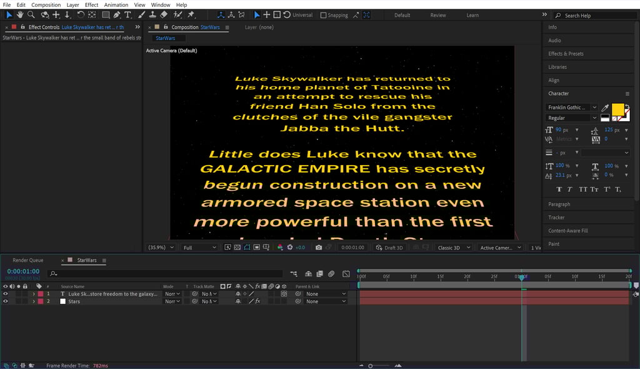This screenshot has height=369, width=640.
Task: Open the Active Camera view dropdown
Action: (x=501, y=248)
